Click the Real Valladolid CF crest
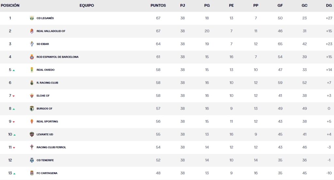This screenshot has width=334, height=180. (32, 31)
